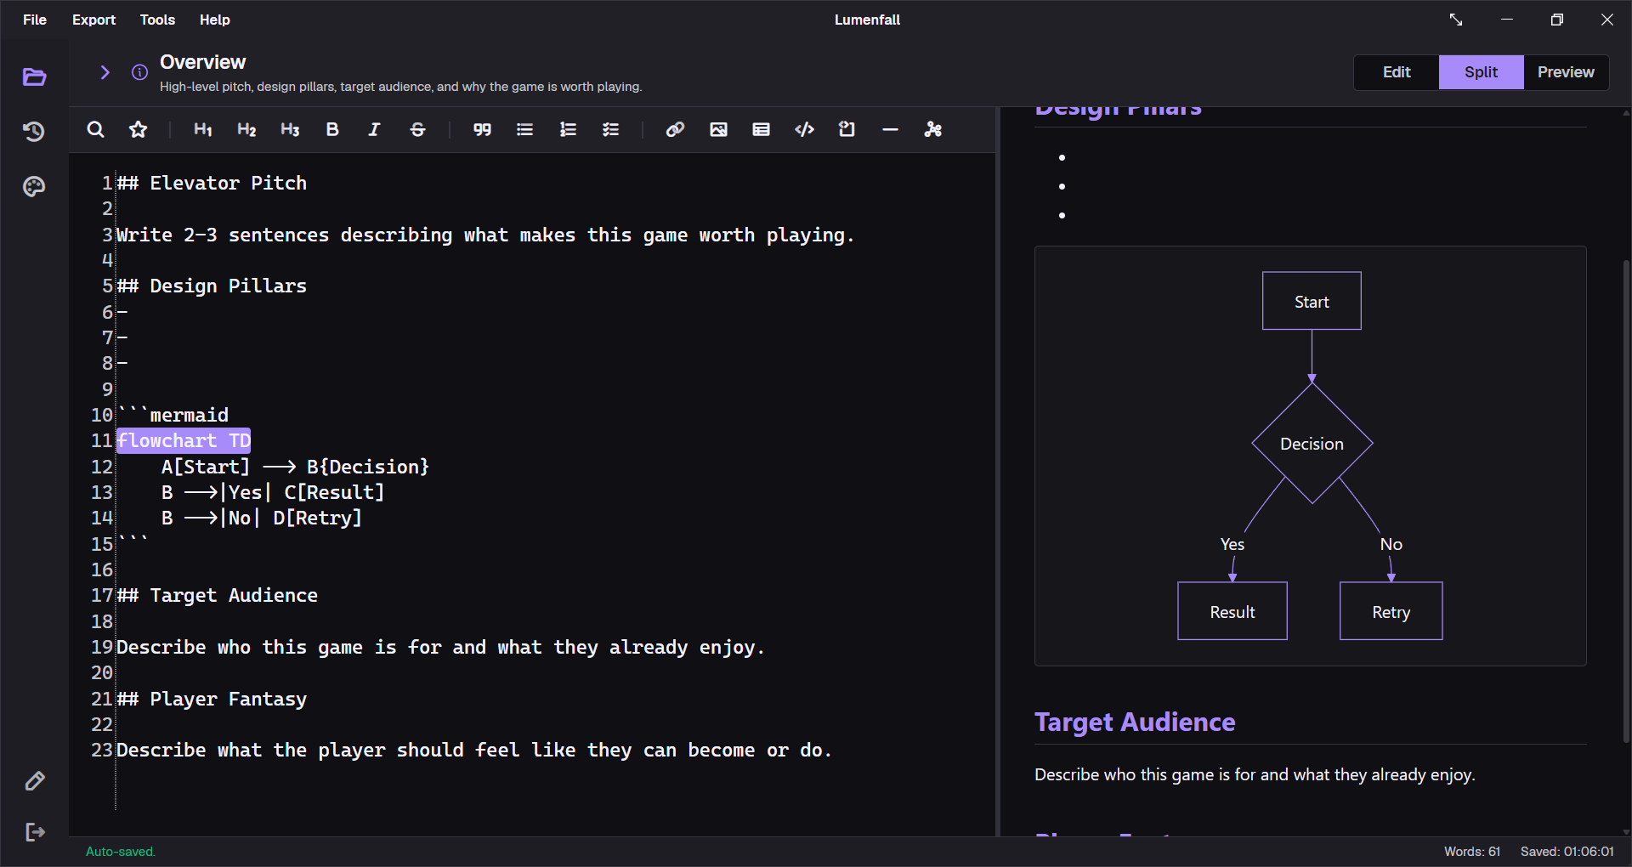Open the Export menu
The image size is (1632, 867).
[93, 20]
